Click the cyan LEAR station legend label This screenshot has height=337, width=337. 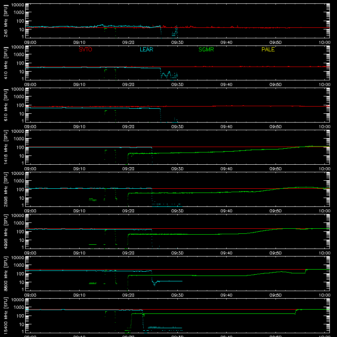[146, 49]
